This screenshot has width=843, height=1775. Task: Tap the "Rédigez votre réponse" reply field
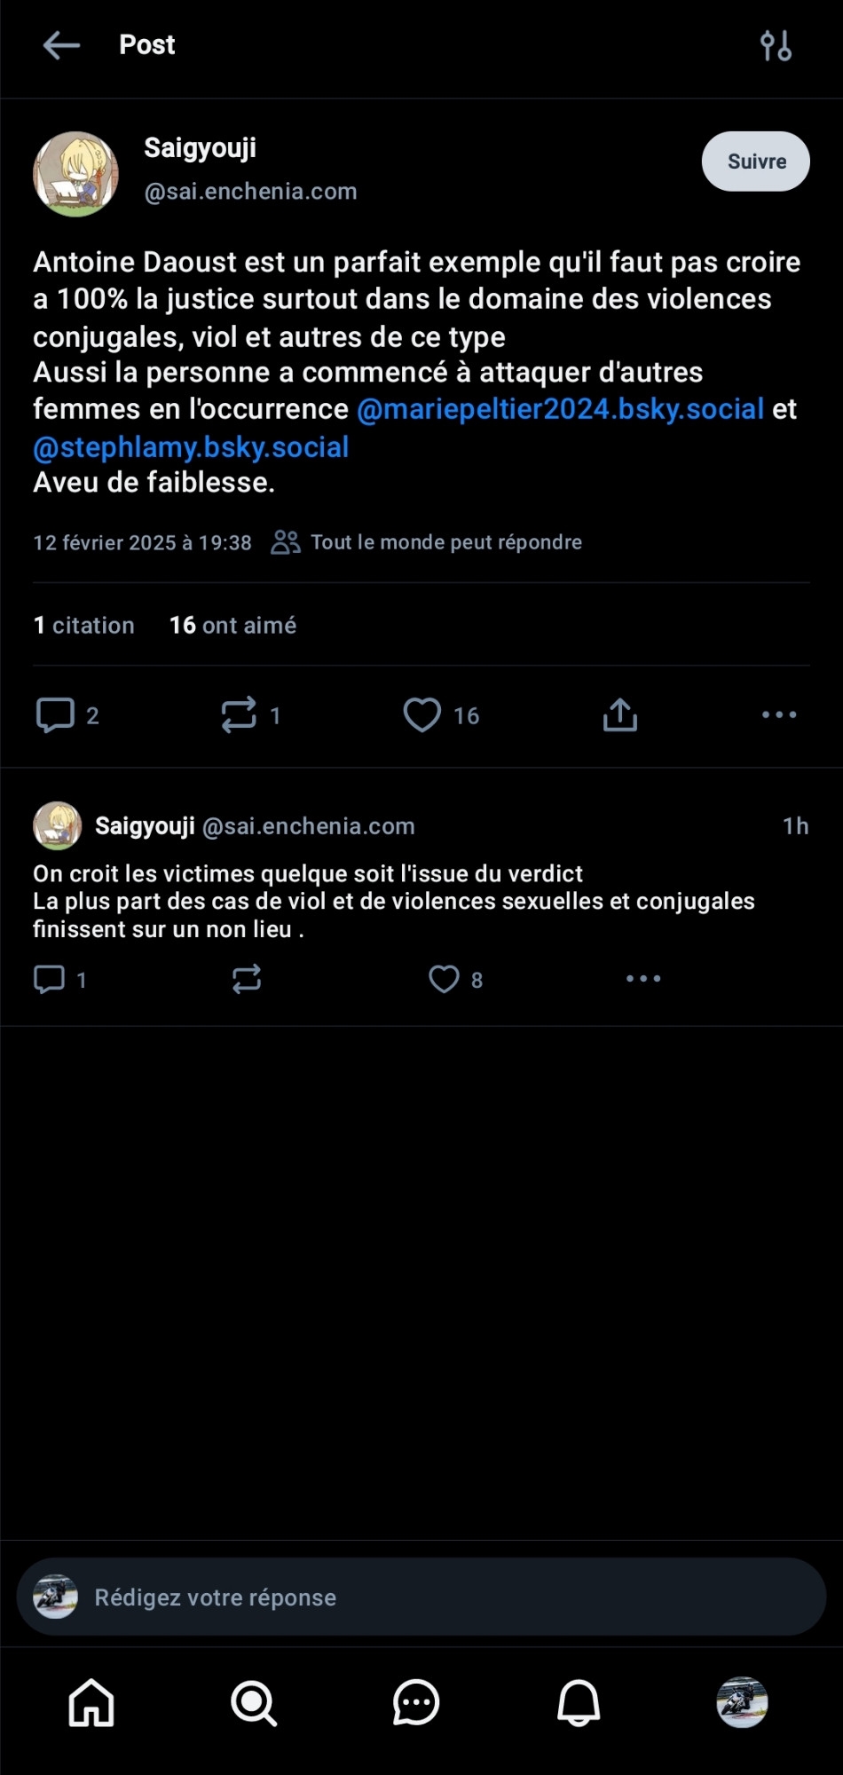[421, 1597]
